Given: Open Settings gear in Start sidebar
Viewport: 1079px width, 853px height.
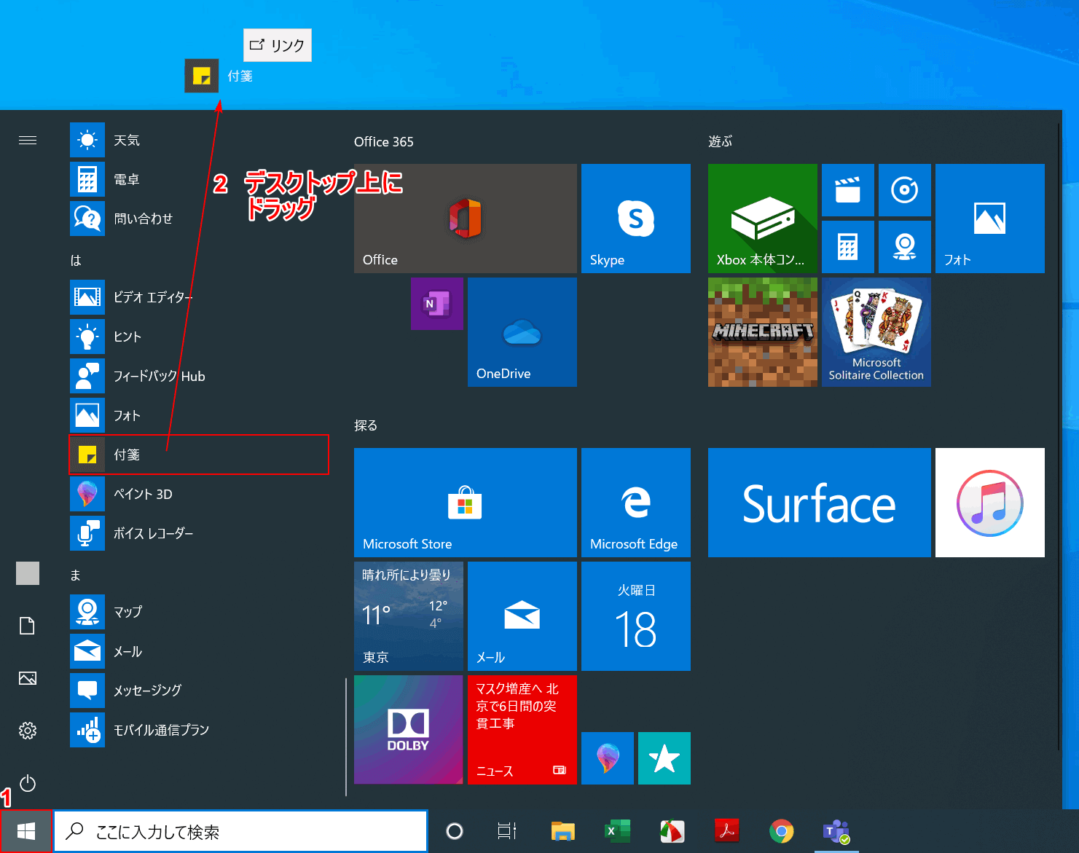Looking at the screenshot, I should 28,731.
